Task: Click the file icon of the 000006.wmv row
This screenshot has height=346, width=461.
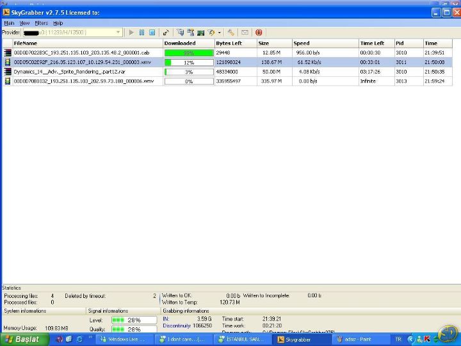Action: (8, 81)
